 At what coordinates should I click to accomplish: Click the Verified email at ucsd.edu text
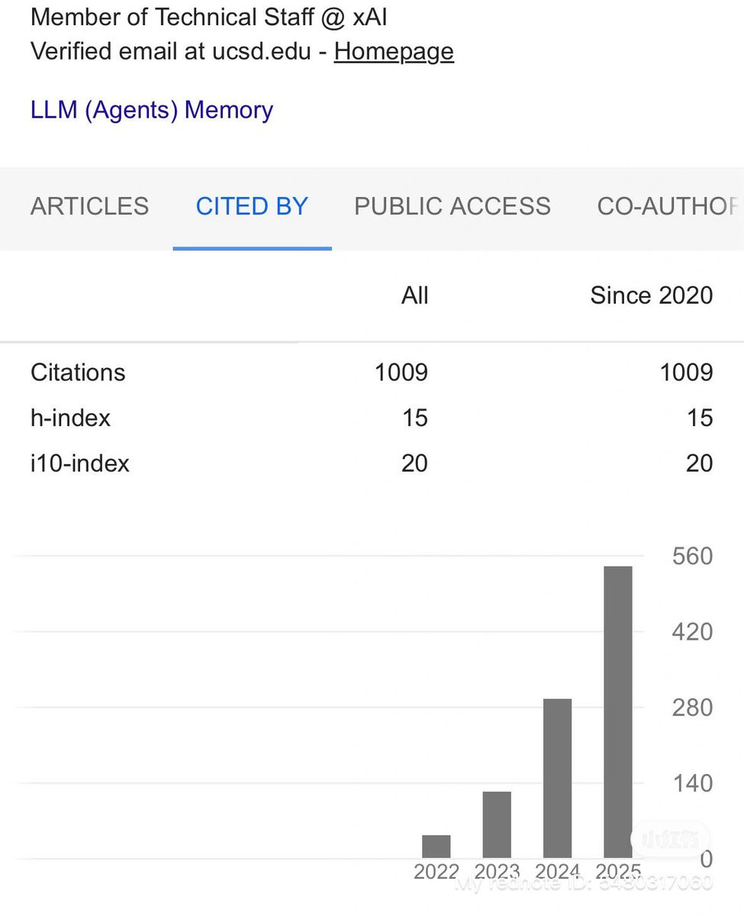tap(171, 51)
